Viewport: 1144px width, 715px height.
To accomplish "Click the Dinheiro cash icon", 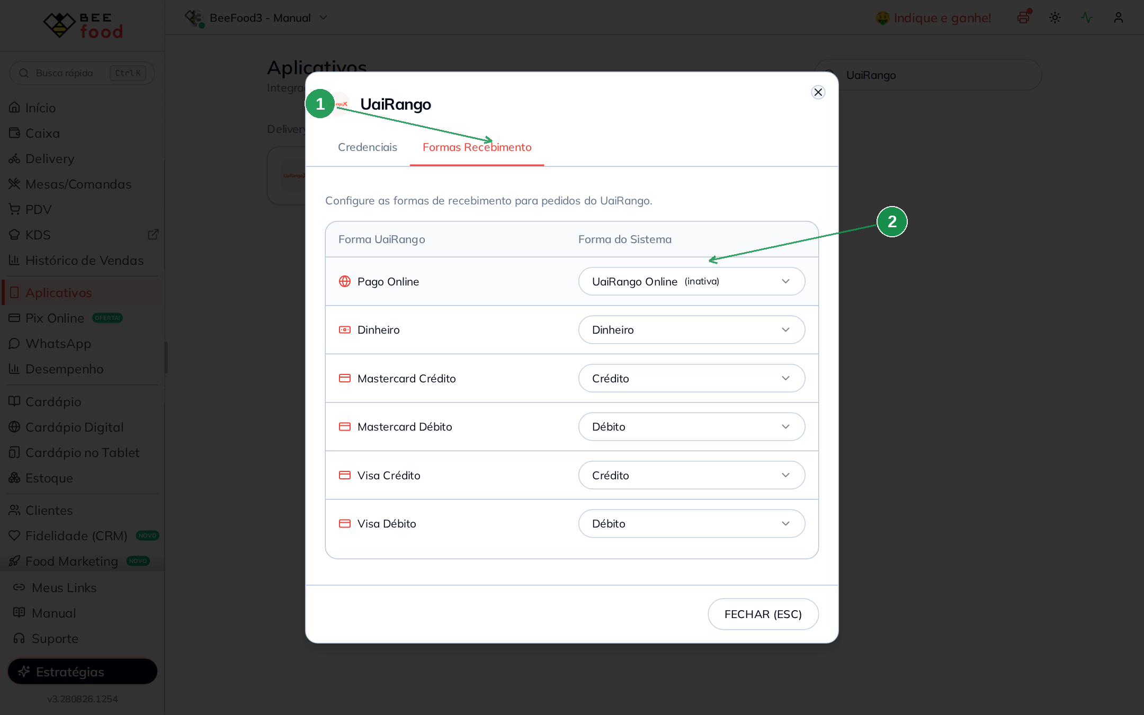I will 345,330.
